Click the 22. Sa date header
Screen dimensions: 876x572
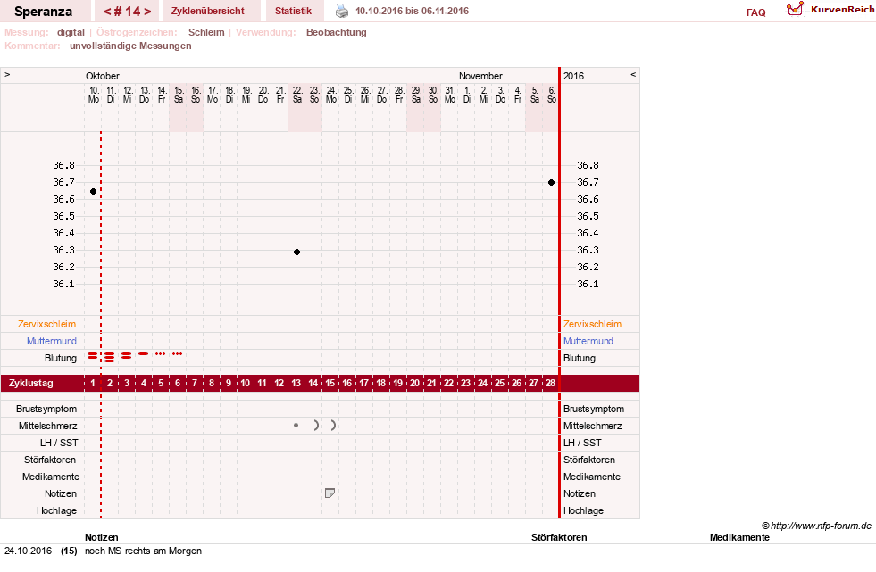click(297, 95)
